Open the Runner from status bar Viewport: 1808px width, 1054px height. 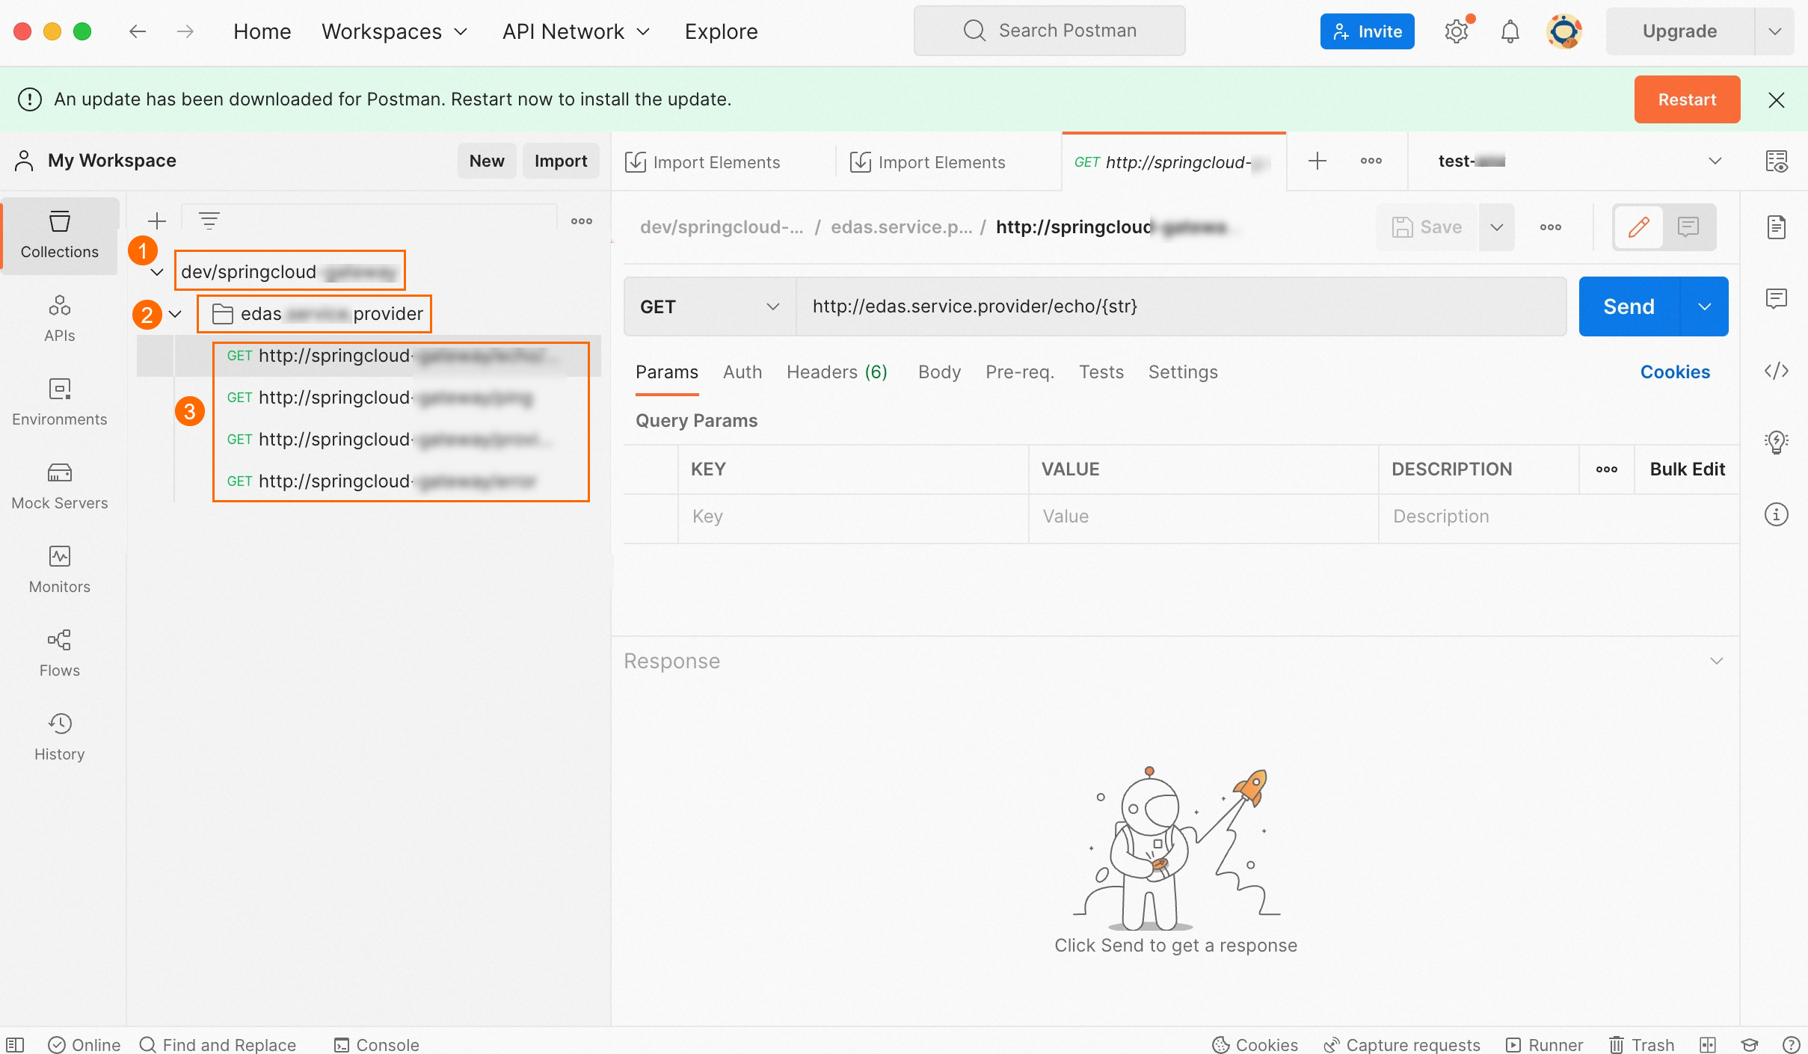click(1545, 1044)
